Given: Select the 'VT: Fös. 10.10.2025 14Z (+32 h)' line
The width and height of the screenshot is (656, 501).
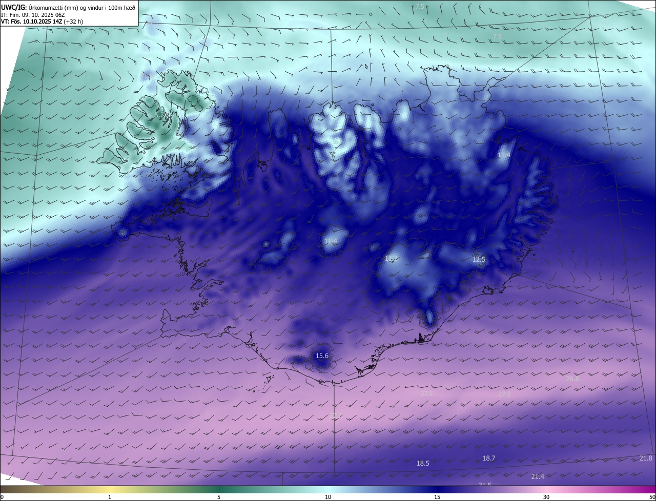Looking at the screenshot, I should coord(42,22).
